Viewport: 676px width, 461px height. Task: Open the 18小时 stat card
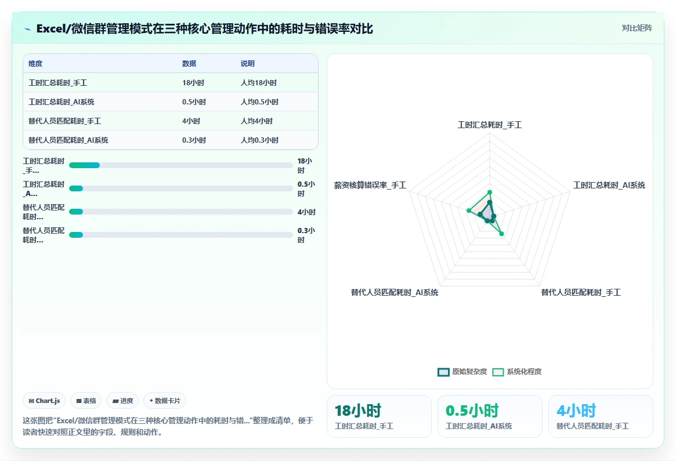click(379, 416)
